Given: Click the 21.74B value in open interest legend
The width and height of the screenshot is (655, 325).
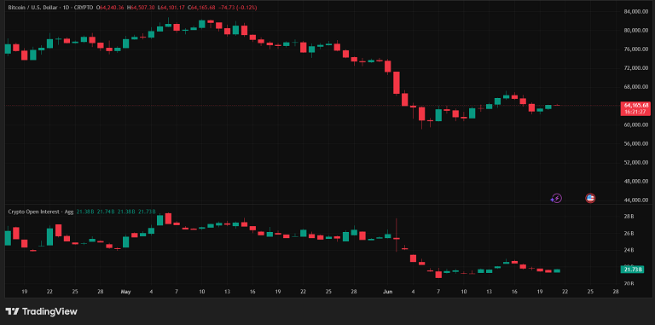Looking at the screenshot, I should 105,212.
